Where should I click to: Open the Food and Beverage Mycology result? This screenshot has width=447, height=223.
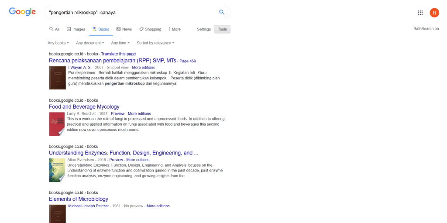(x=84, y=106)
